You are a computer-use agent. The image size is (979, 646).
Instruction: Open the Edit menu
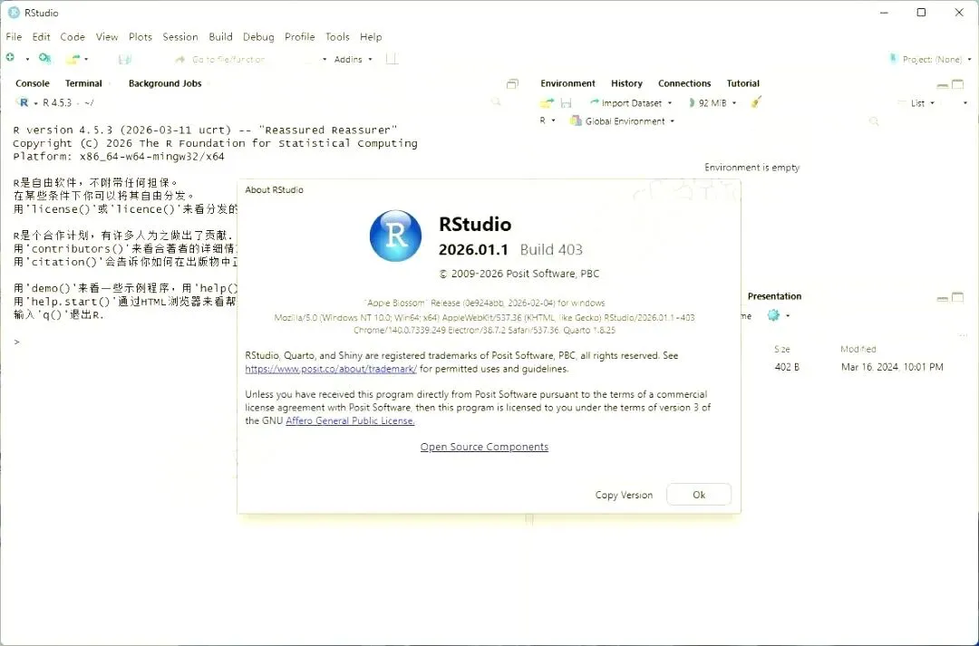pyautogui.click(x=41, y=37)
